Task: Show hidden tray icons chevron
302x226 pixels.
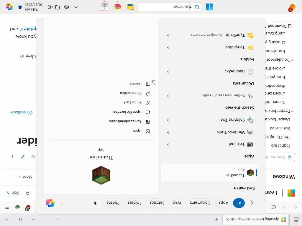Action: pos(76,7)
